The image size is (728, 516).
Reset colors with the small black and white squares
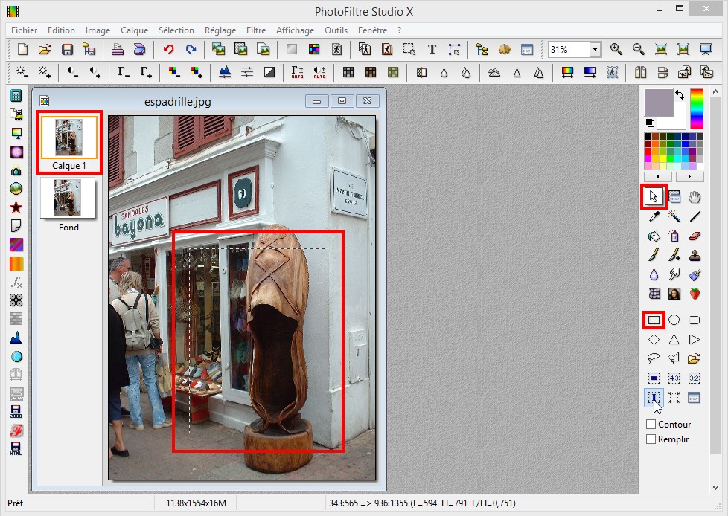(x=650, y=123)
